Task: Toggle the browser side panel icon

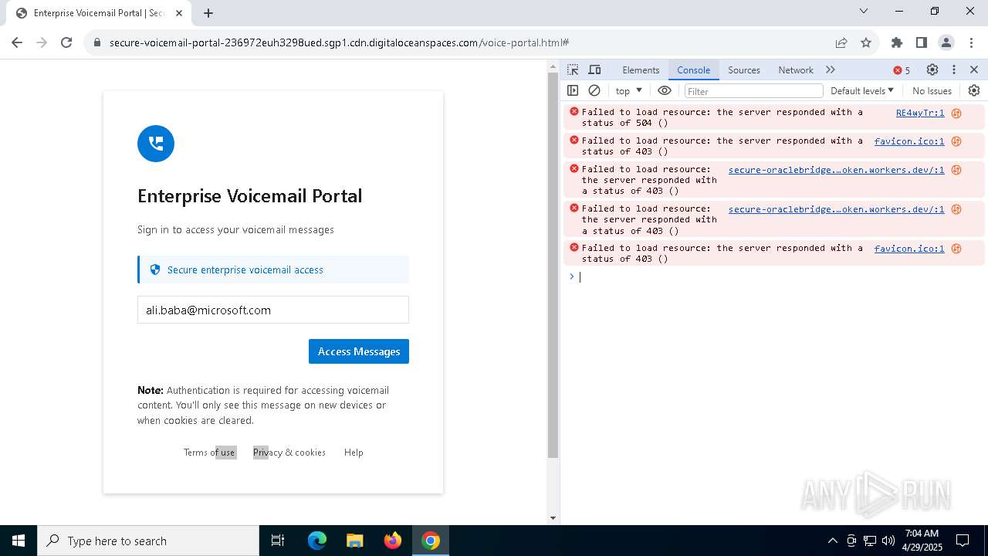Action: coord(921,42)
